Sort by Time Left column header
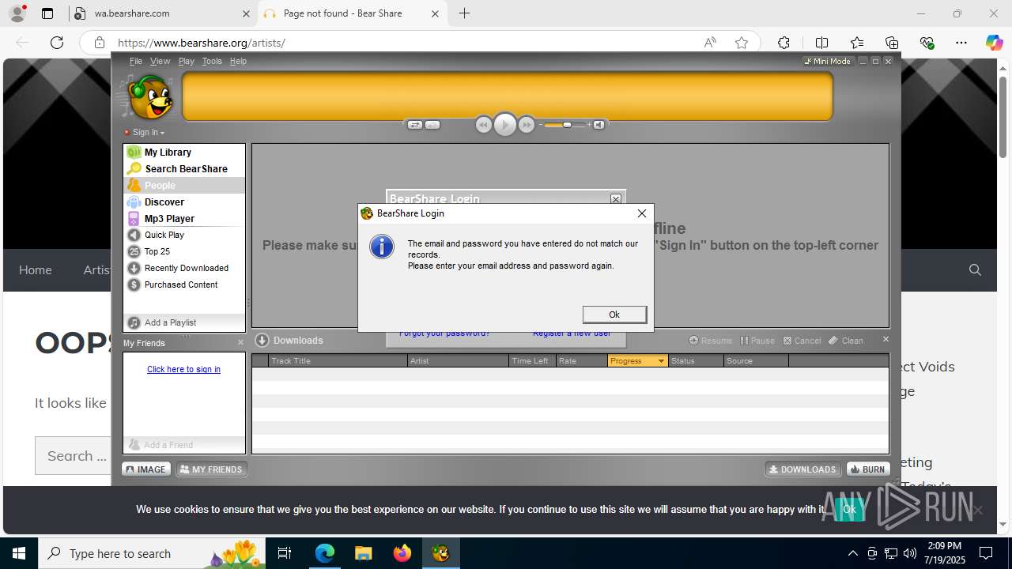Viewport: 1012px width, 569px height. coord(532,360)
